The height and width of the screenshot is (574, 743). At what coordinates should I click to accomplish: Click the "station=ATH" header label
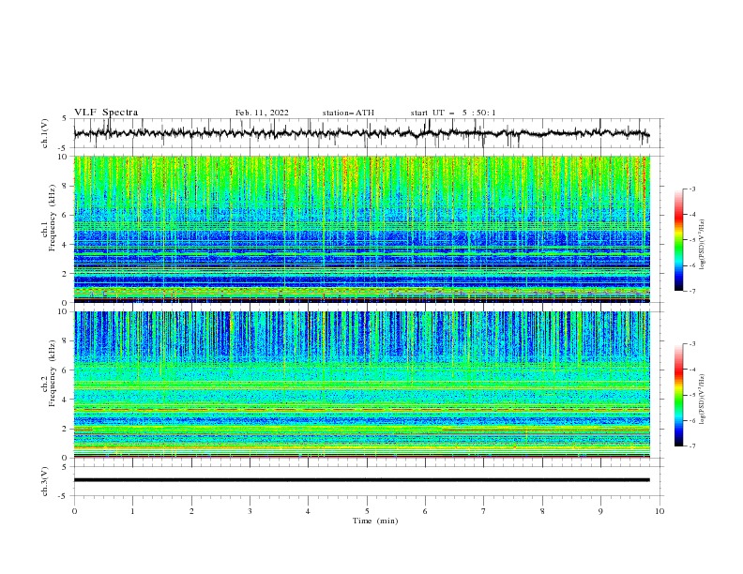click(348, 113)
